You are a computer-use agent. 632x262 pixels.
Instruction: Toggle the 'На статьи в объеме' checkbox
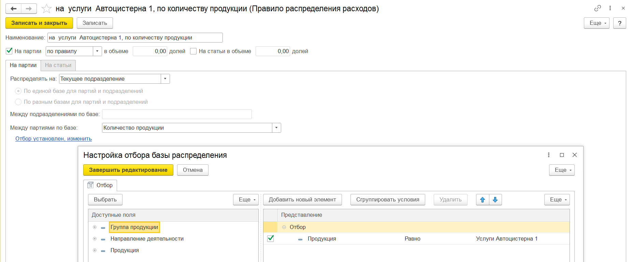[x=193, y=51]
